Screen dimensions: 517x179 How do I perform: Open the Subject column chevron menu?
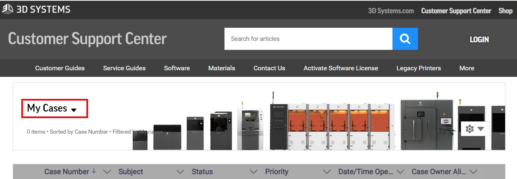(180, 172)
